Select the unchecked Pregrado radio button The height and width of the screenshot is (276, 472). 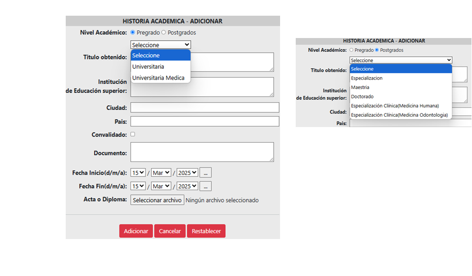pos(351,50)
